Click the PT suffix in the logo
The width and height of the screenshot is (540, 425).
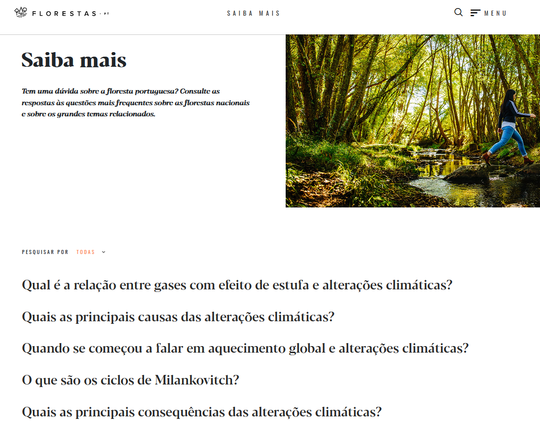[x=106, y=14]
